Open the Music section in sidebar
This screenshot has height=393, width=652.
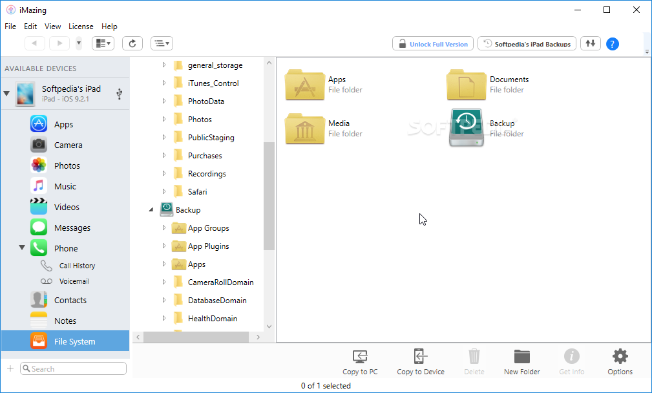[x=65, y=186]
